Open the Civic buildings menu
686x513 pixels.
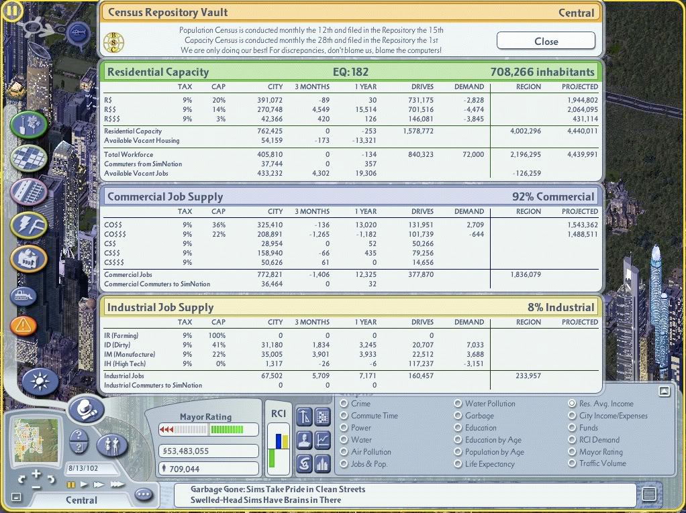[29, 259]
